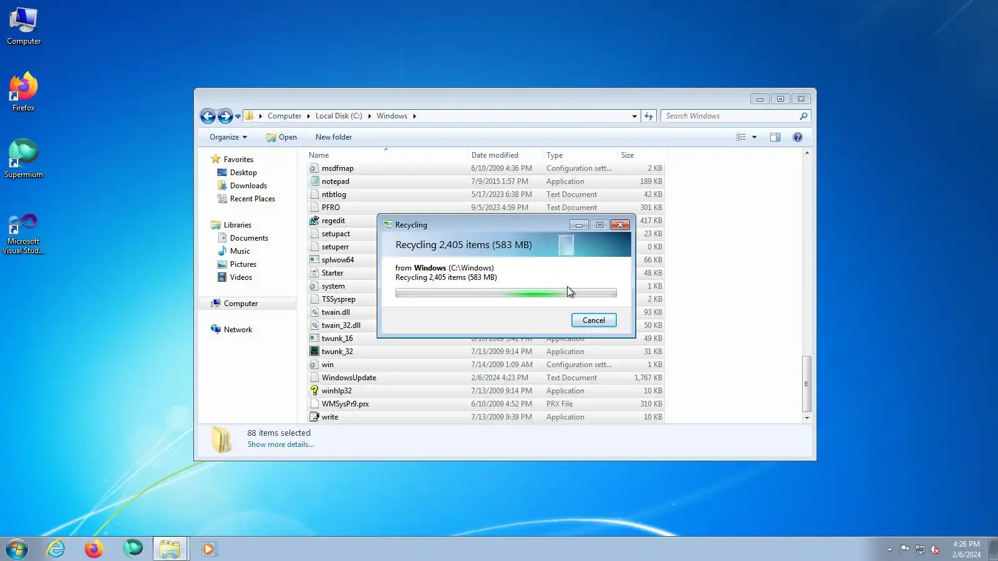Select Network in the navigation pane

point(231,330)
